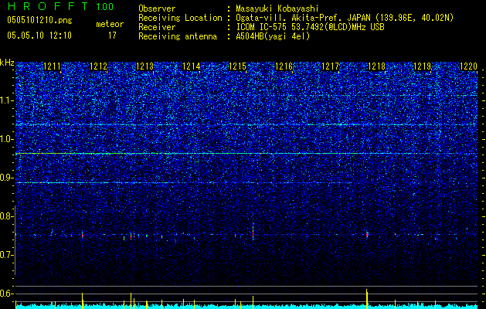Select the 1214 time marker
Screen dimensions: 486x309
pos(192,66)
